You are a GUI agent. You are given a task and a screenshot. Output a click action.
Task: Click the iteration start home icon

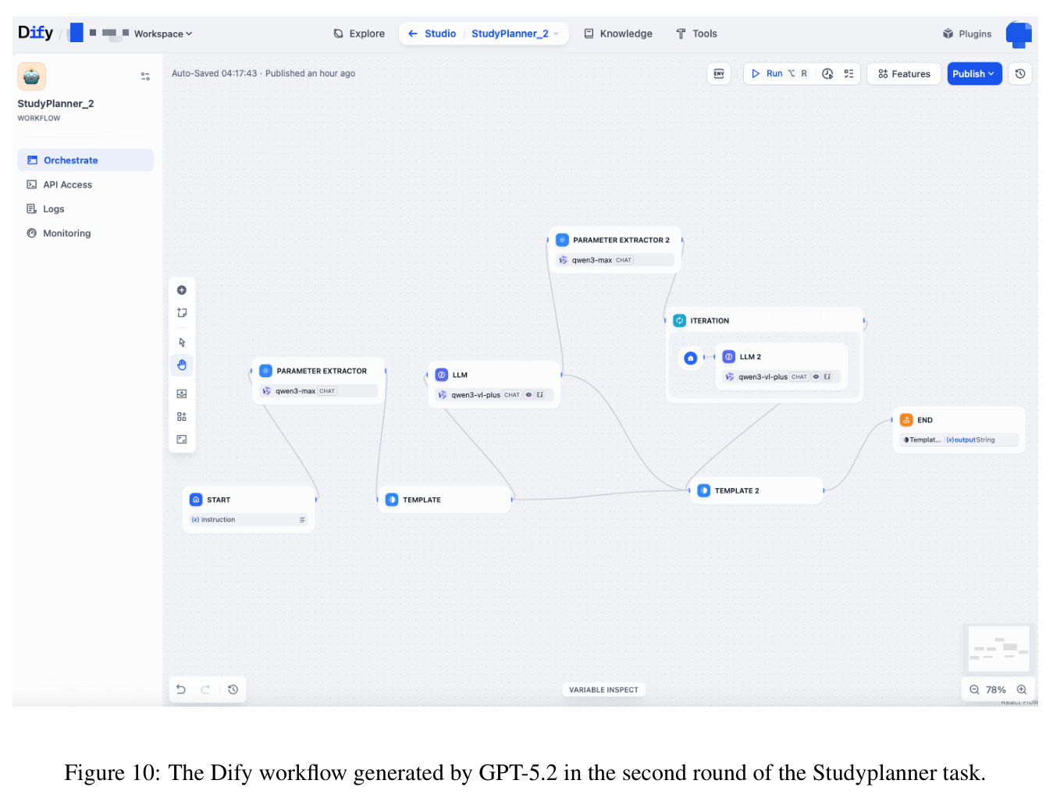pyautogui.click(x=690, y=358)
